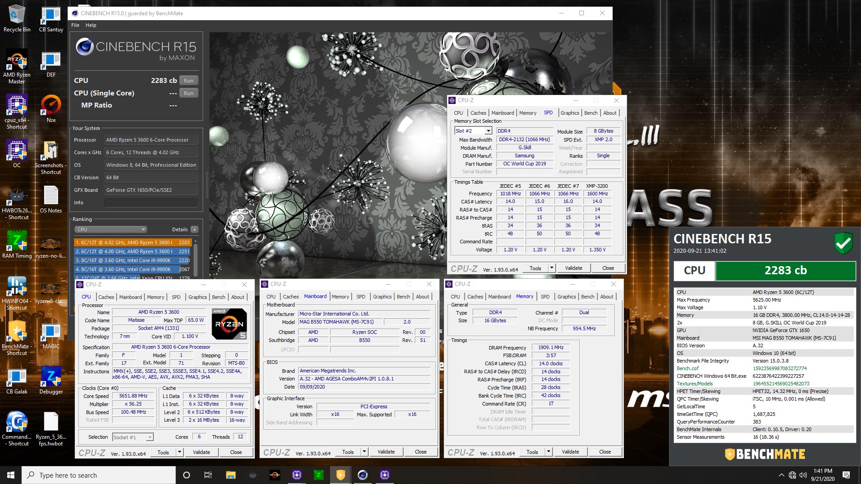Click the Textures/Models link in BenchMate
The image size is (861, 484).
coord(695,384)
